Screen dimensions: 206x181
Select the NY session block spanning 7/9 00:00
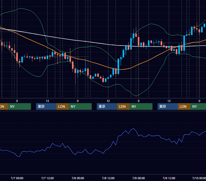pos(141,106)
